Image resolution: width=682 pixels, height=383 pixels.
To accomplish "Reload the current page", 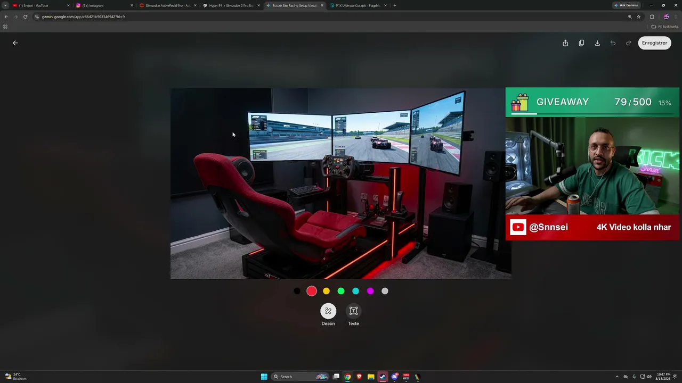I will click(25, 16).
